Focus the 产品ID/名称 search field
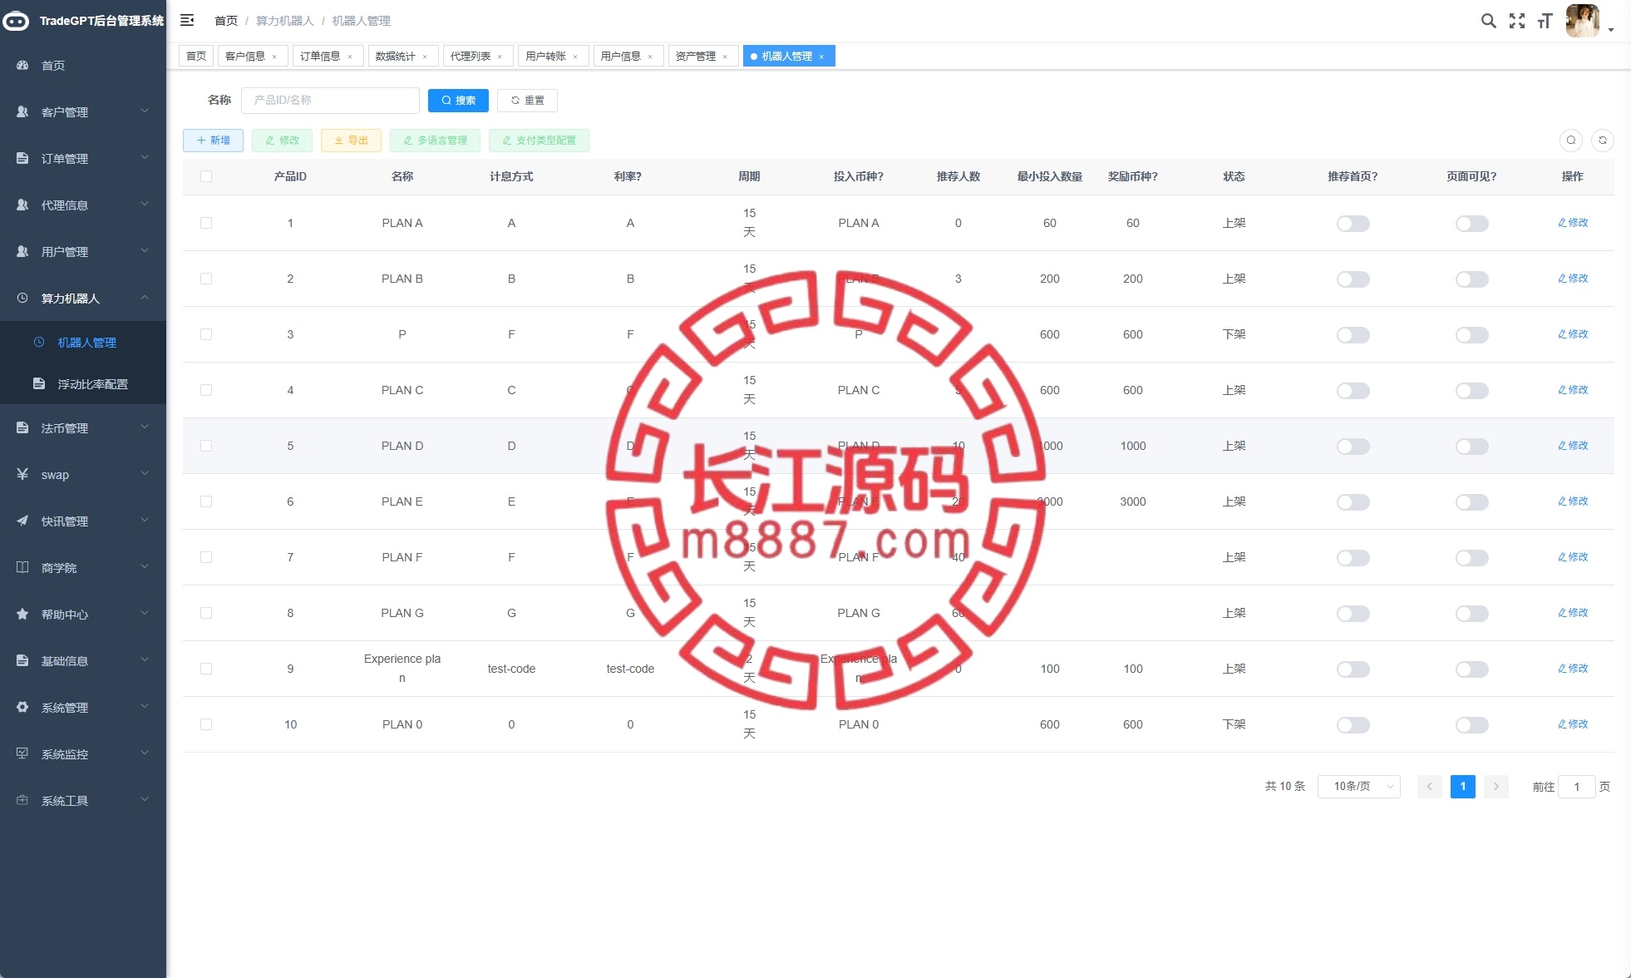The image size is (1631, 978). (330, 101)
